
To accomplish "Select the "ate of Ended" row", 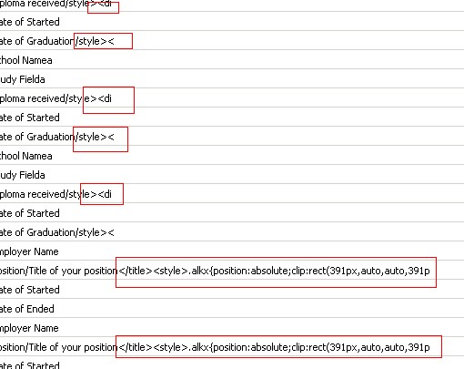I will [232, 309].
